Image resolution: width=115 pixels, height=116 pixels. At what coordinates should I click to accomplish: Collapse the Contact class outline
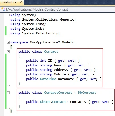(9, 51)
